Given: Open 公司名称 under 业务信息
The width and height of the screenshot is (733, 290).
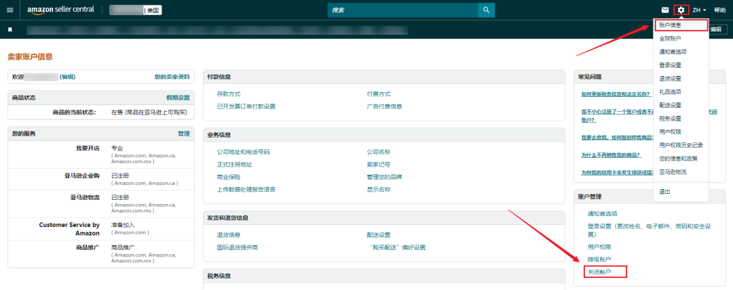Looking at the screenshot, I should (379, 152).
